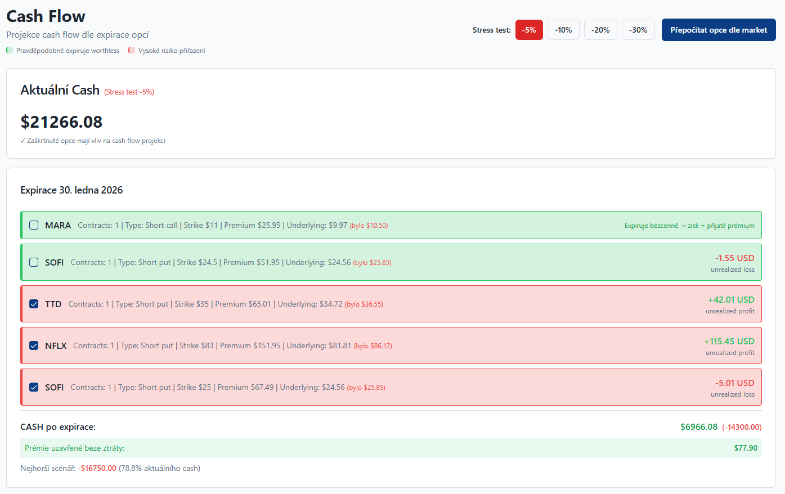Click the -1.55 USD unrealized loss value
Viewport: 785px width, 494px height.
point(735,258)
